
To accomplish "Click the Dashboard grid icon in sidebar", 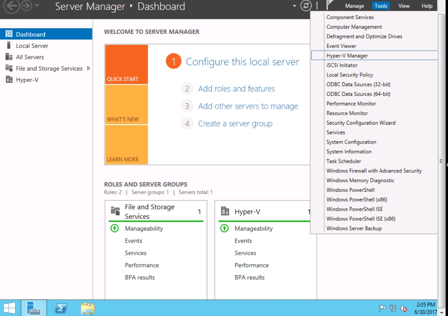I will pyautogui.click(x=9, y=34).
